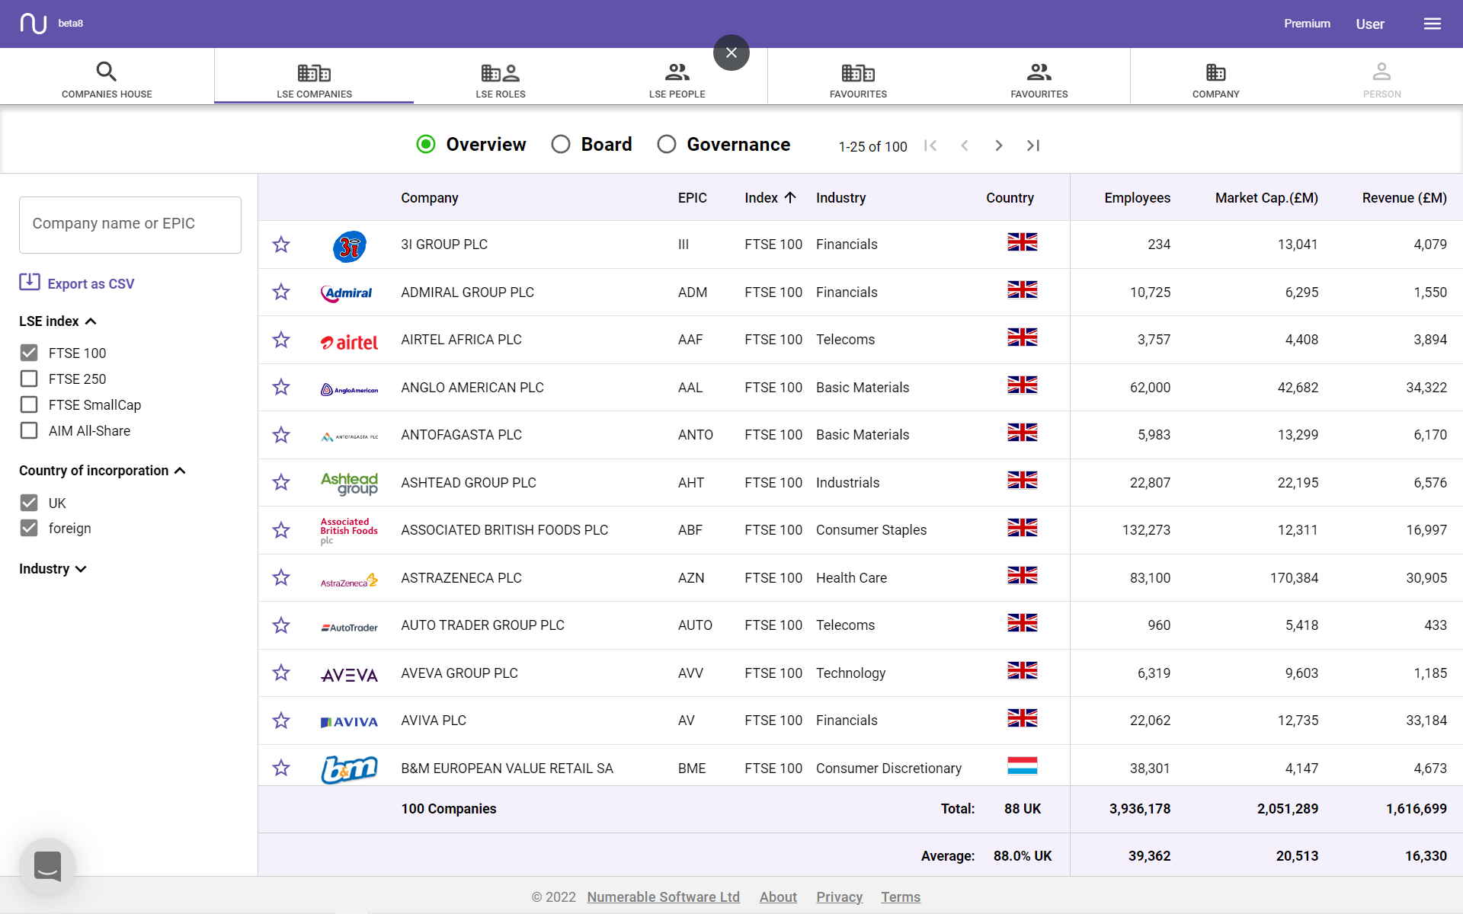Open the hamburger menu
Image resolution: width=1463 pixels, height=914 pixels.
point(1433,24)
